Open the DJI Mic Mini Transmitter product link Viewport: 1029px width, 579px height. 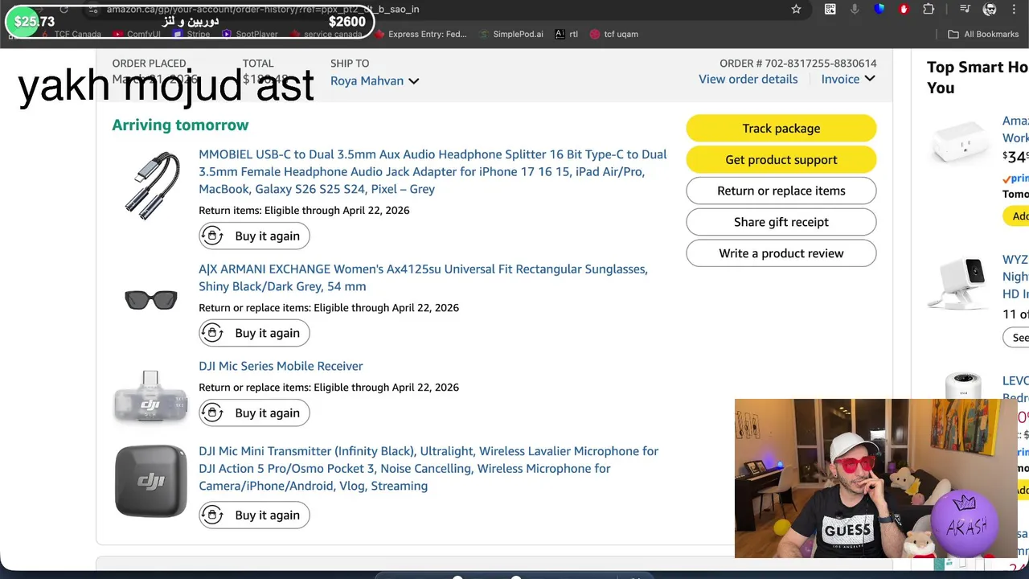point(428,468)
